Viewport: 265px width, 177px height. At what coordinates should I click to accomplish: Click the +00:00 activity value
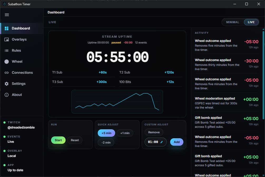click(251, 99)
